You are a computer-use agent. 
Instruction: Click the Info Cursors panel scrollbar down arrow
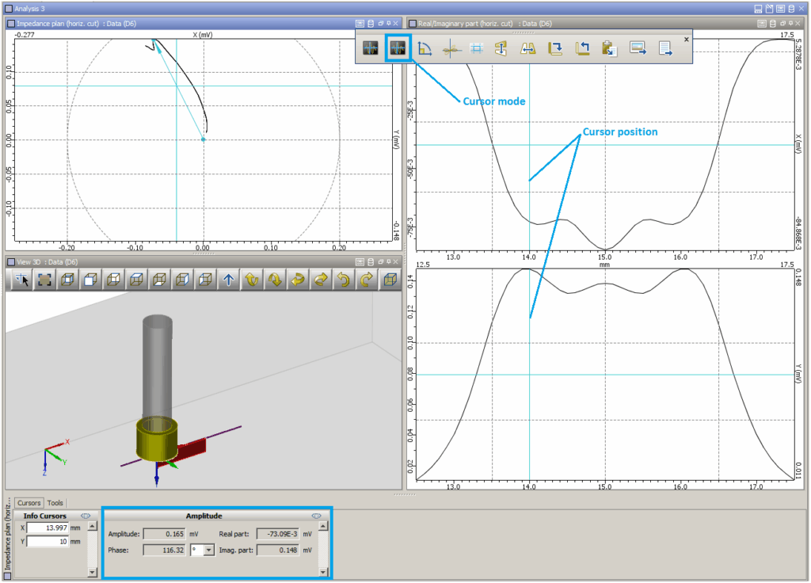91,572
